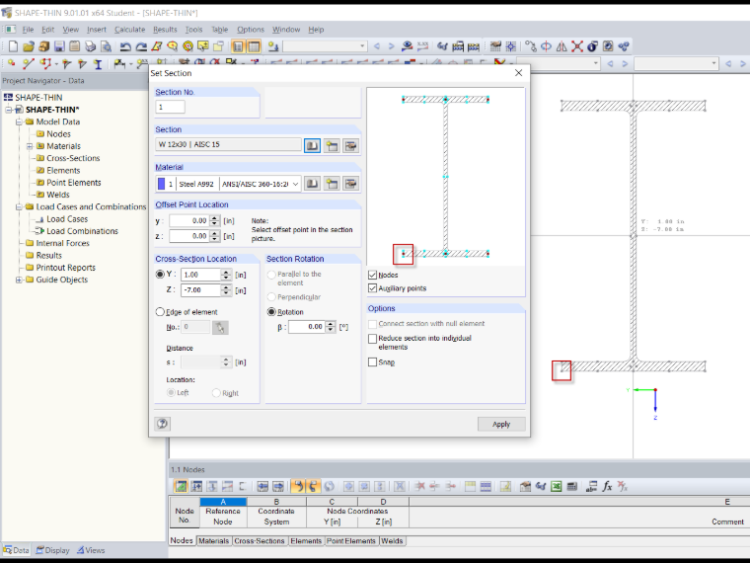Click the line element tool icon in the second toolbar
Screen dimensions: 750x563
29,64
